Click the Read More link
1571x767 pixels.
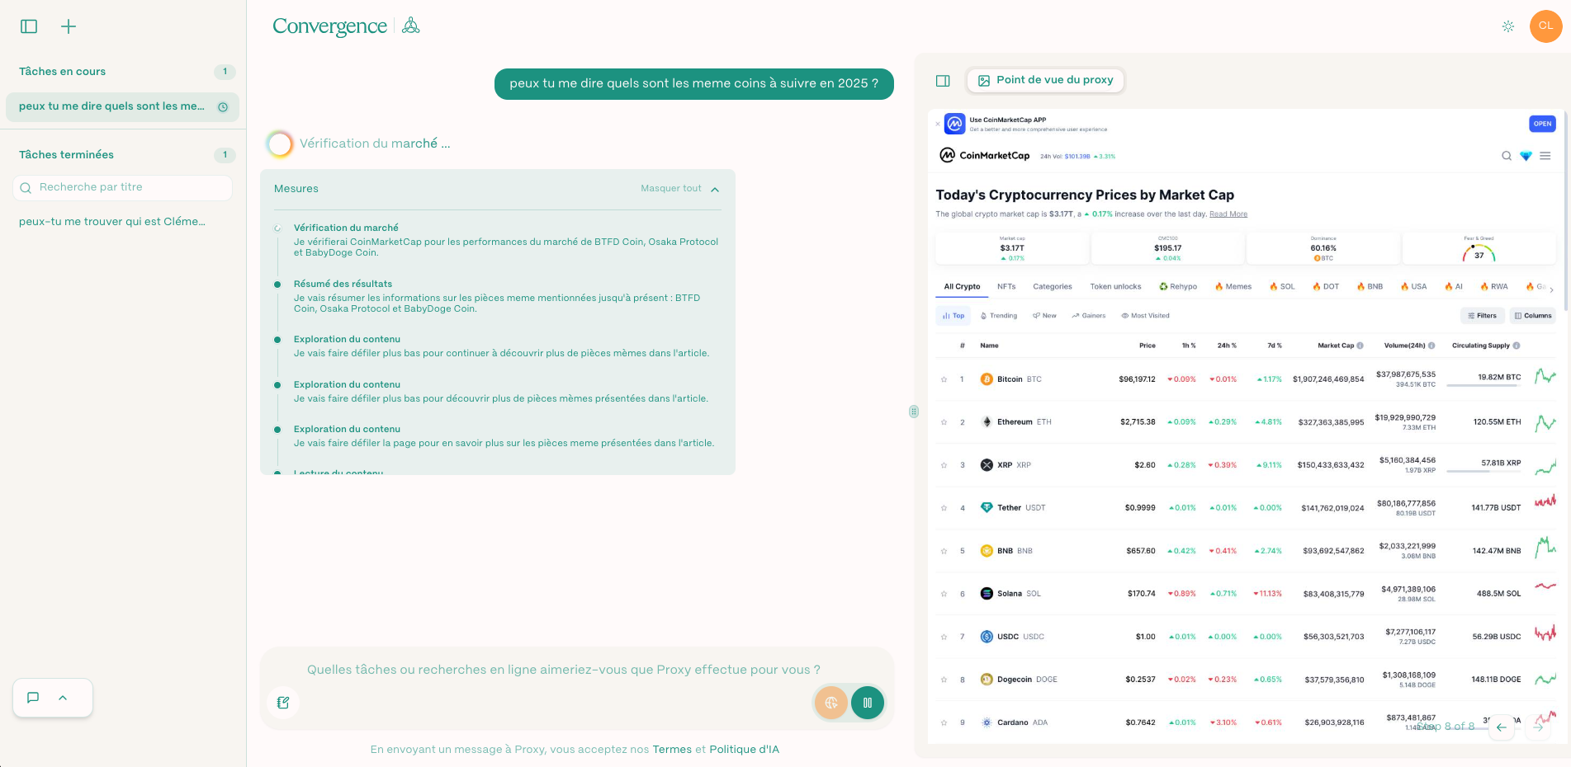pyautogui.click(x=1228, y=214)
